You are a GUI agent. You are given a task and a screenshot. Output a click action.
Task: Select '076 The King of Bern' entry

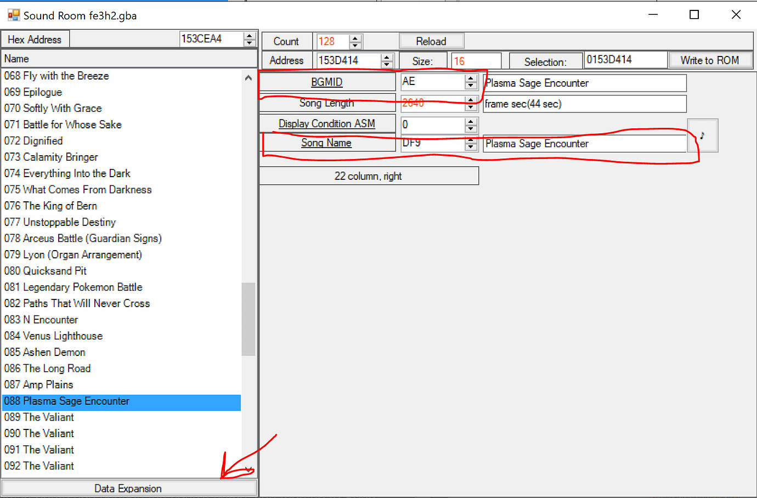pyautogui.click(x=82, y=206)
